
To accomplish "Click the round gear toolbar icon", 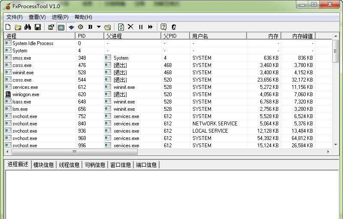I will tap(81, 27).
